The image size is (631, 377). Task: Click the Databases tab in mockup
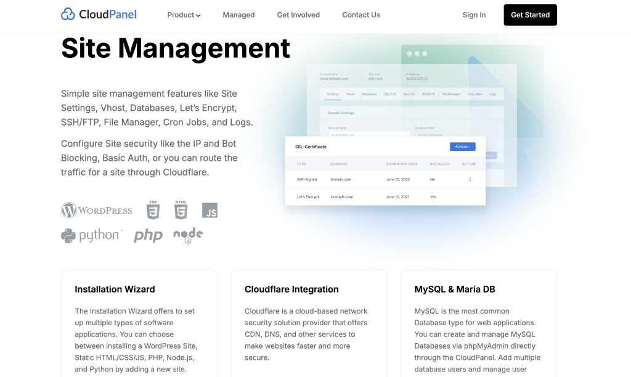(369, 94)
